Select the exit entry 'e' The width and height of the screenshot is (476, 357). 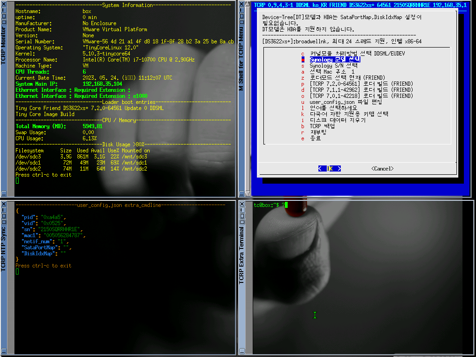point(311,138)
